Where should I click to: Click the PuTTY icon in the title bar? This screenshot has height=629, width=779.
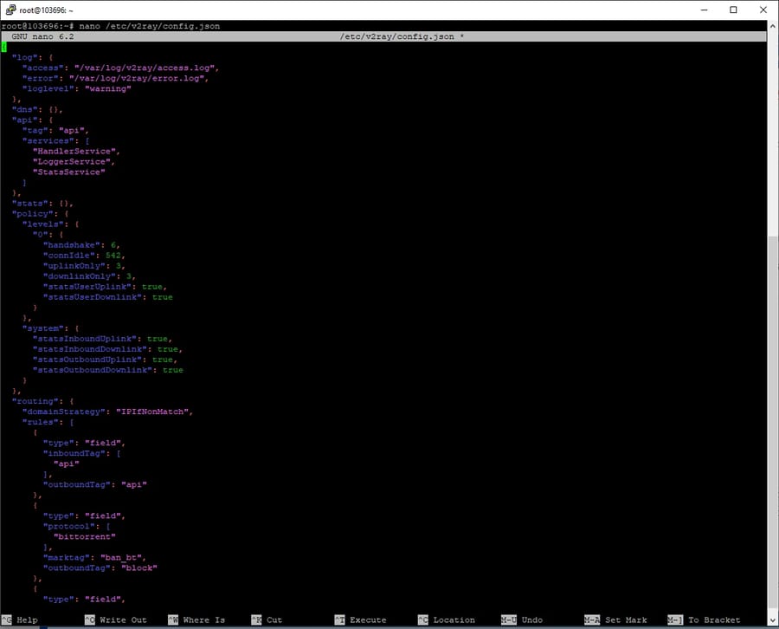[10, 10]
